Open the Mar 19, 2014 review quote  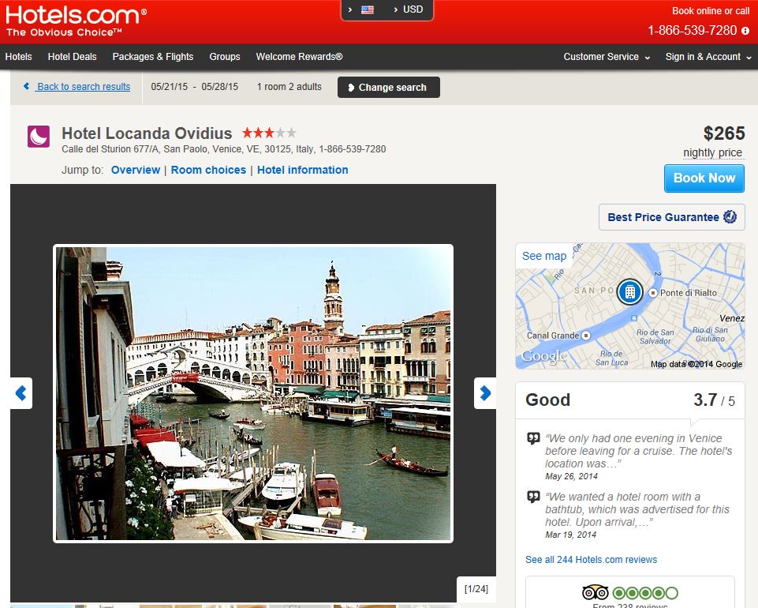(637, 509)
